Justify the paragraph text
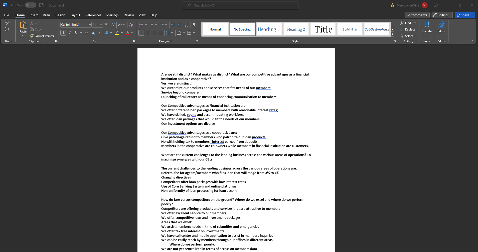This screenshot has width=478, height=252. [x=161, y=32]
